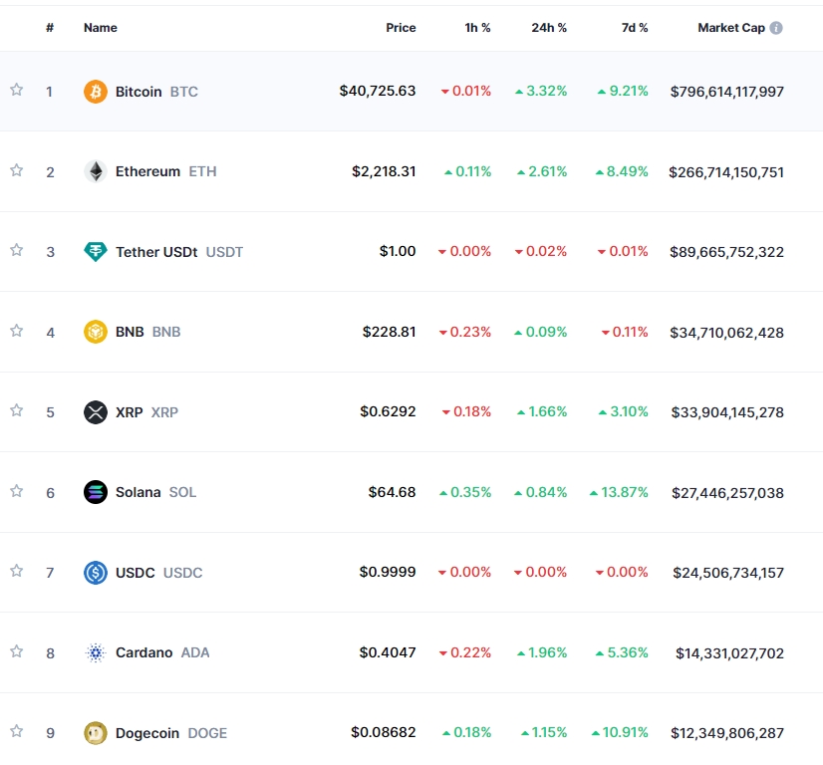Toggle the watchlist star for Cardano
Viewport: 823px width, 765px height.
point(16,652)
